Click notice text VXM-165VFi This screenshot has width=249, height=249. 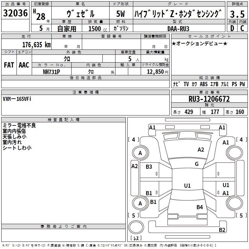(17, 99)
